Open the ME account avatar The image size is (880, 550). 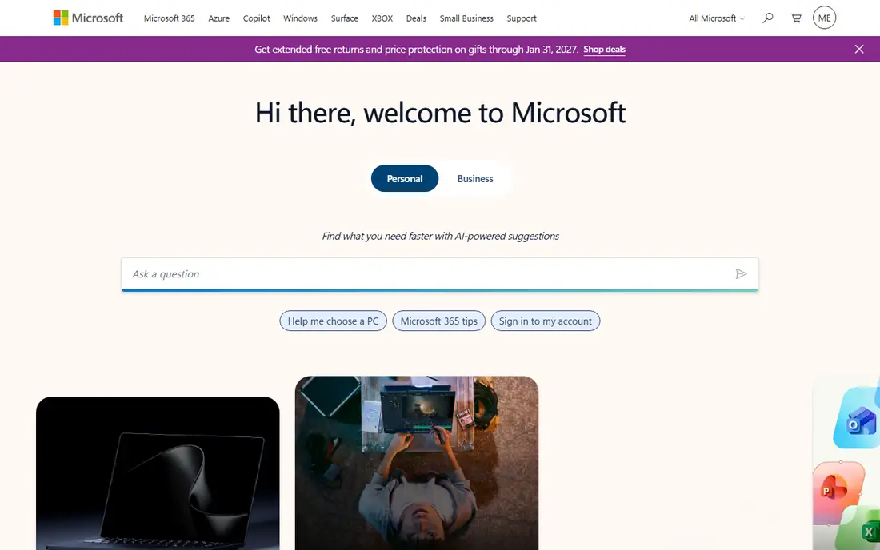coord(825,18)
